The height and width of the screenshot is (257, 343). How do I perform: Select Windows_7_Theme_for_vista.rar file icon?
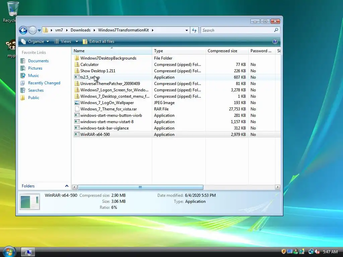pos(77,109)
